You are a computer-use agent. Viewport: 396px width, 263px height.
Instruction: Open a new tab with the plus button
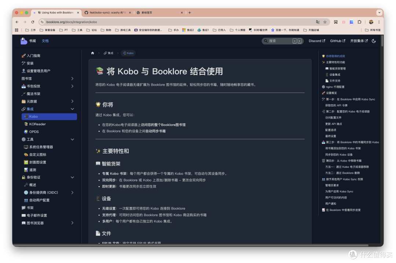click(x=190, y=12)
